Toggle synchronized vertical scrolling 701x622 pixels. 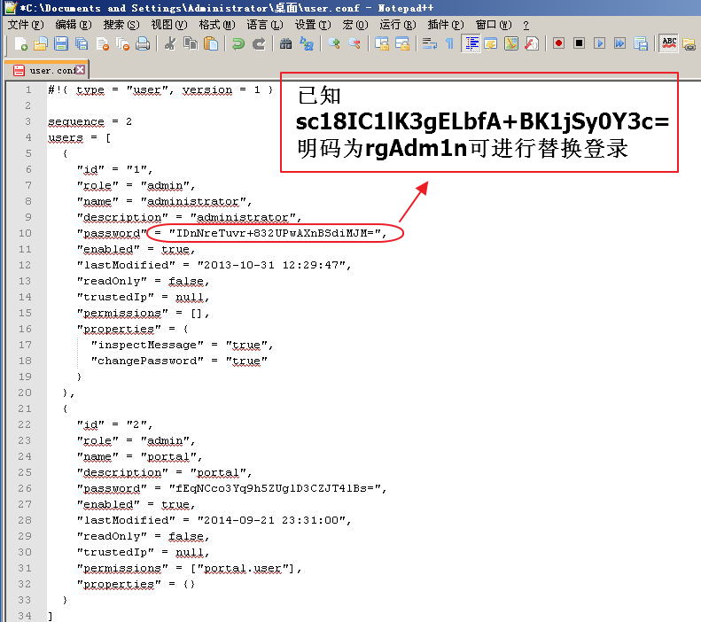(382, 43)
